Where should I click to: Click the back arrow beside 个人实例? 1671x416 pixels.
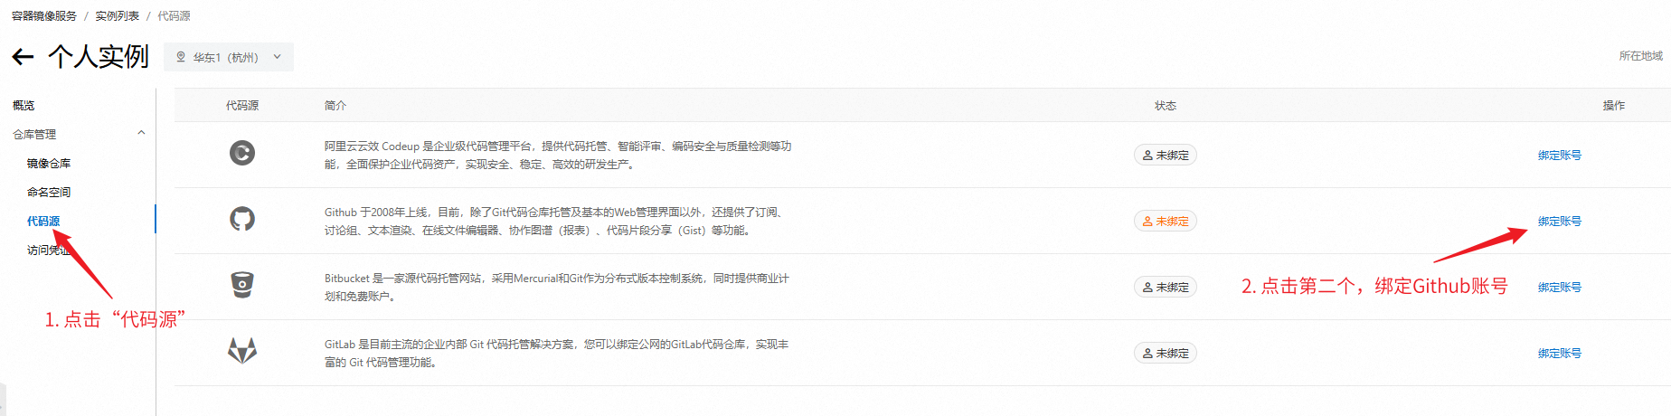(23, 57)
